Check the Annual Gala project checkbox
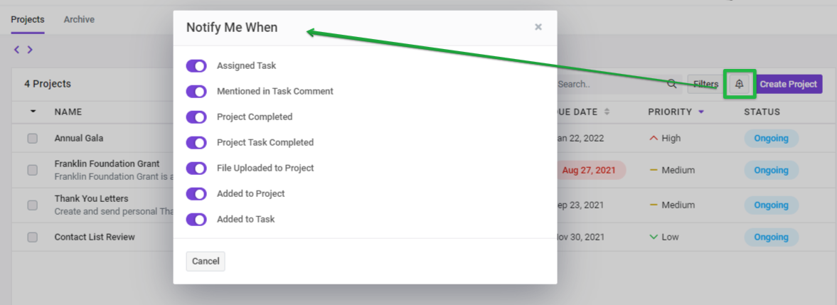 coord(33,138)
